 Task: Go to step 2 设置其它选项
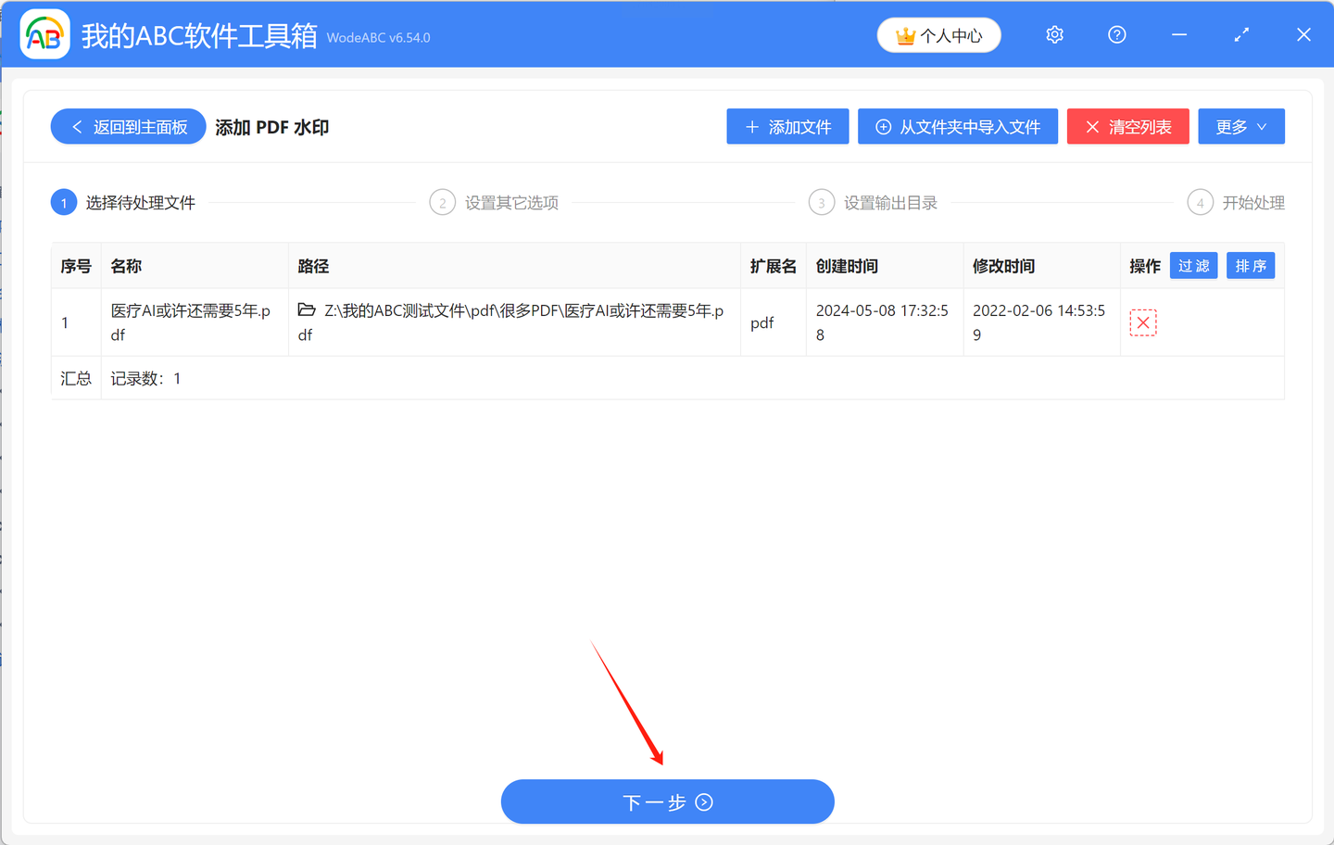click(495, 203)
